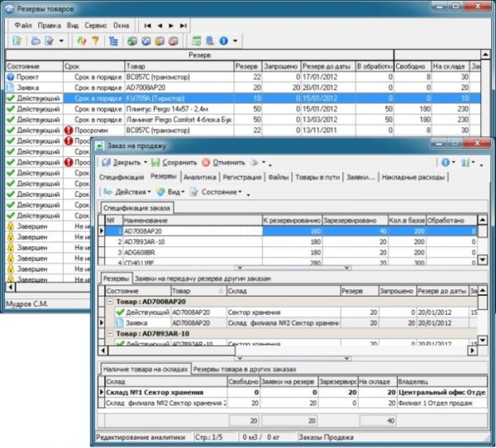Viewport: 496px width, 448px height.
Task: Click the red Отменить cancel icon
Action: coord(206,162)
